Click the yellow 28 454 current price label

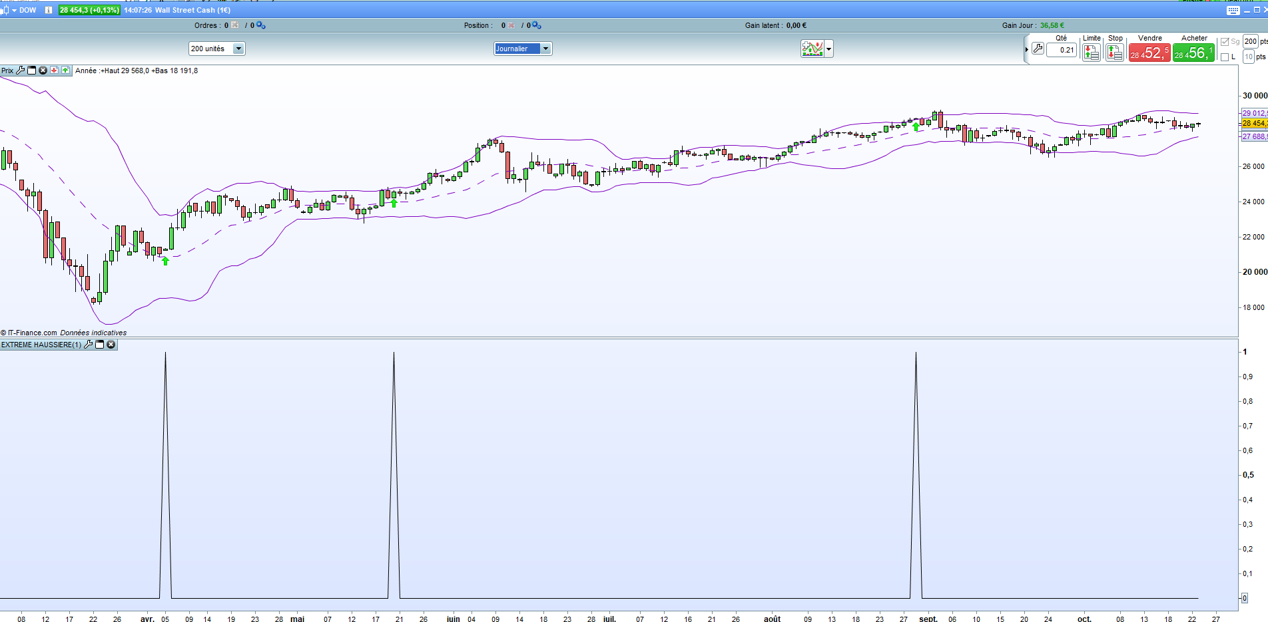click(x=1255, y=123)
